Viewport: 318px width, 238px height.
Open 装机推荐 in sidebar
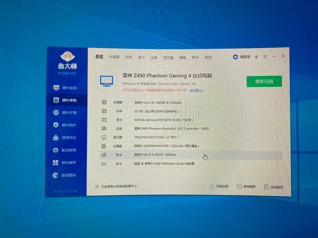66,163
